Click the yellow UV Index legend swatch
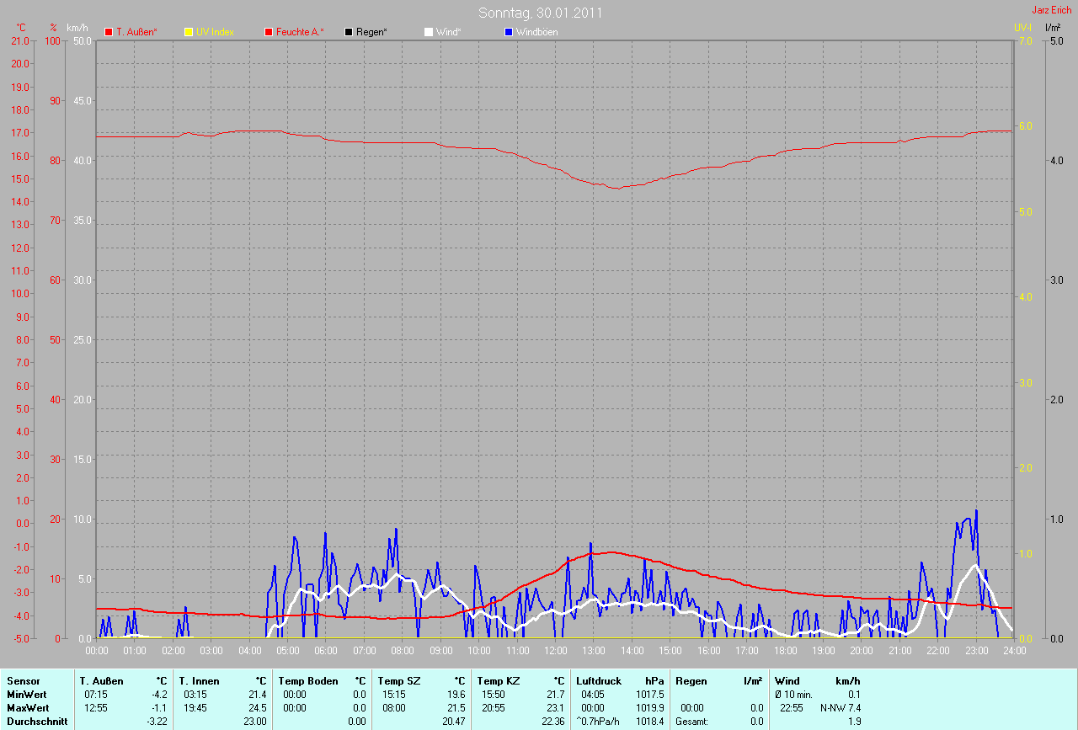 pyautogui.click(x=189, y=32)
